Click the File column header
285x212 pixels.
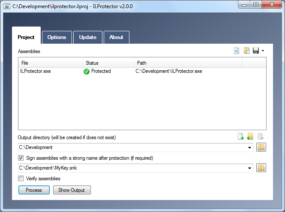51,63
